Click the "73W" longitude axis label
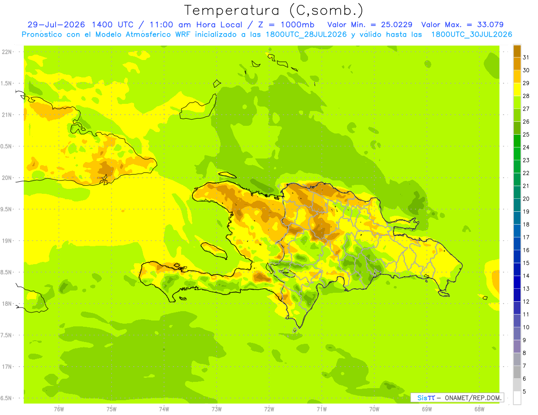538x415 pixels. 217,409
